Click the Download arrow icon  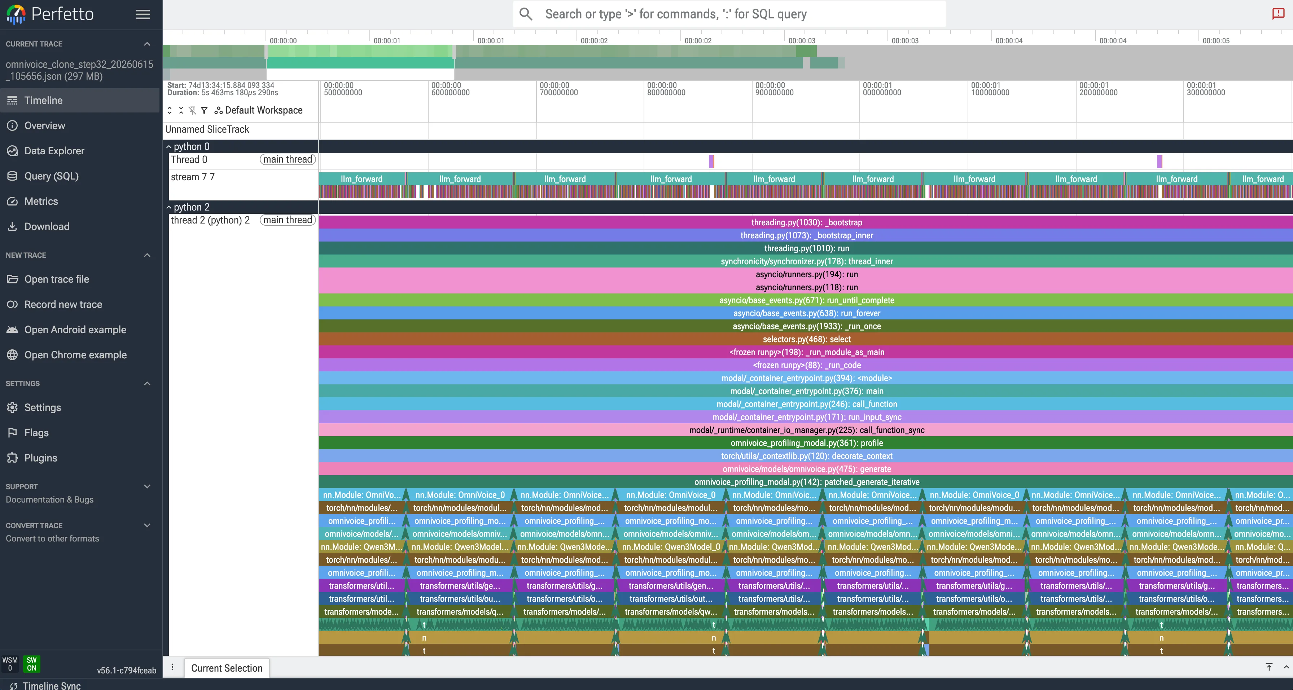13,226
